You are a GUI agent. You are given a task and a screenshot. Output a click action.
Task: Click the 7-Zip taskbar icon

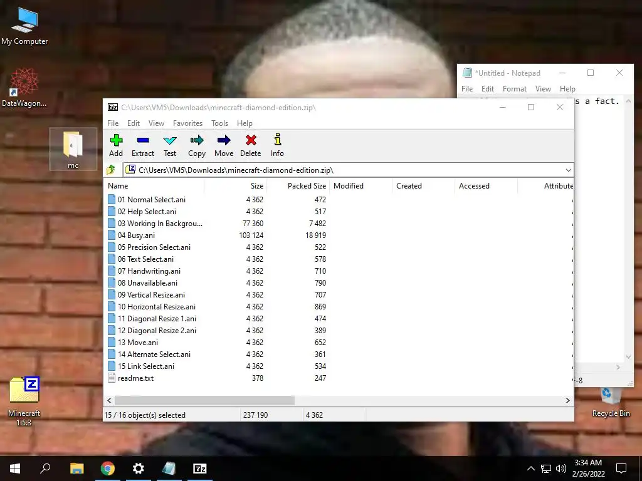click(200, 468)
